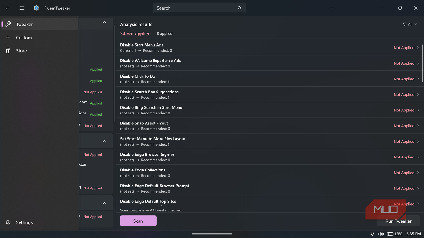Click the battery 13% indicator
The image size is (424, 238).
pos(394,234)
